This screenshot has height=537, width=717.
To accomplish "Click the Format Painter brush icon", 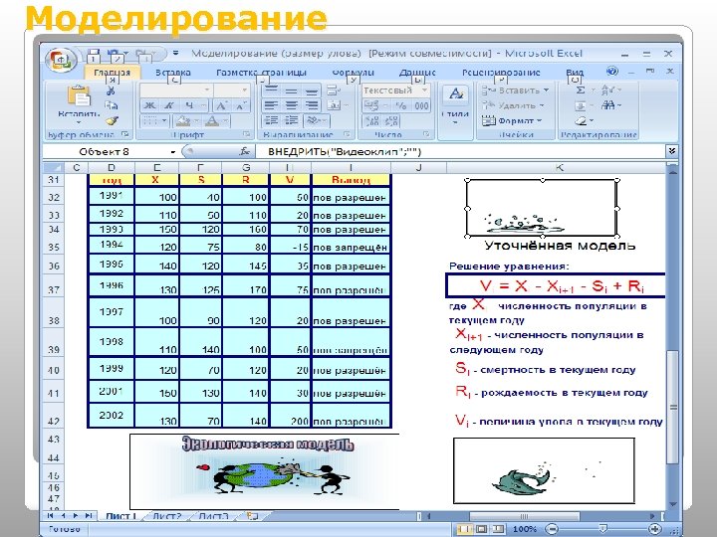I will (112, 121).
